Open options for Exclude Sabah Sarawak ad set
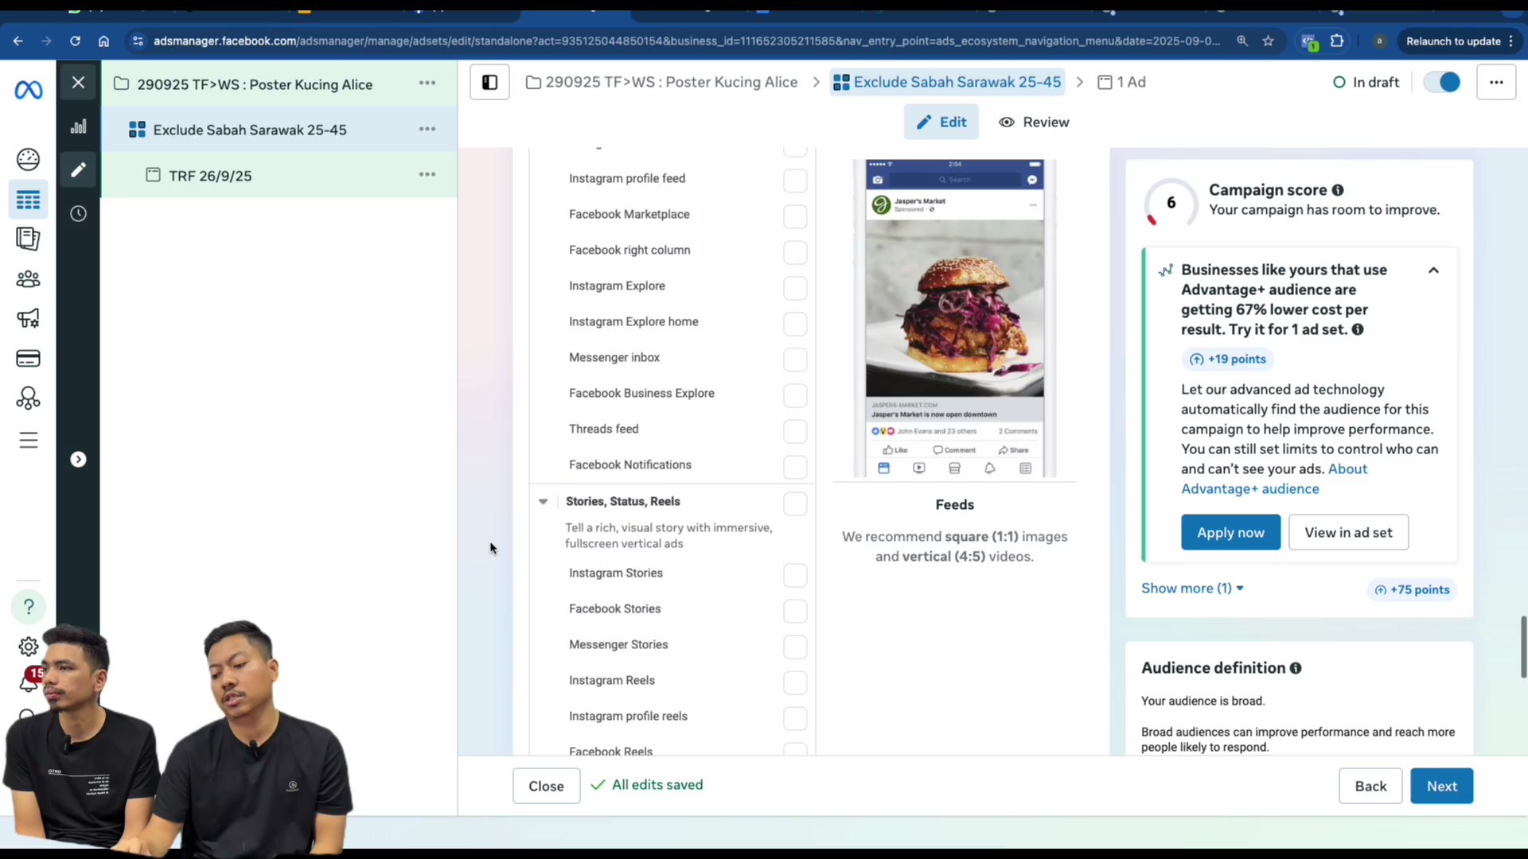1528x859 pixels. (x=427, y=129)
